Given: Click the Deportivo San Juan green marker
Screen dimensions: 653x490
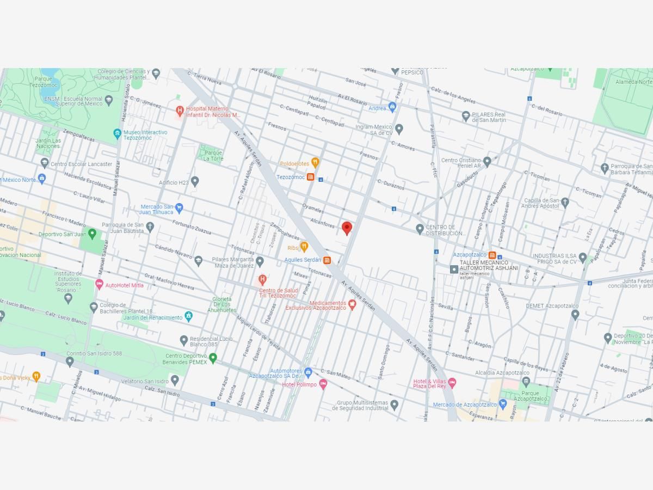Looking at the screenshot, I should pyautogui.click(x=92, y=234).
